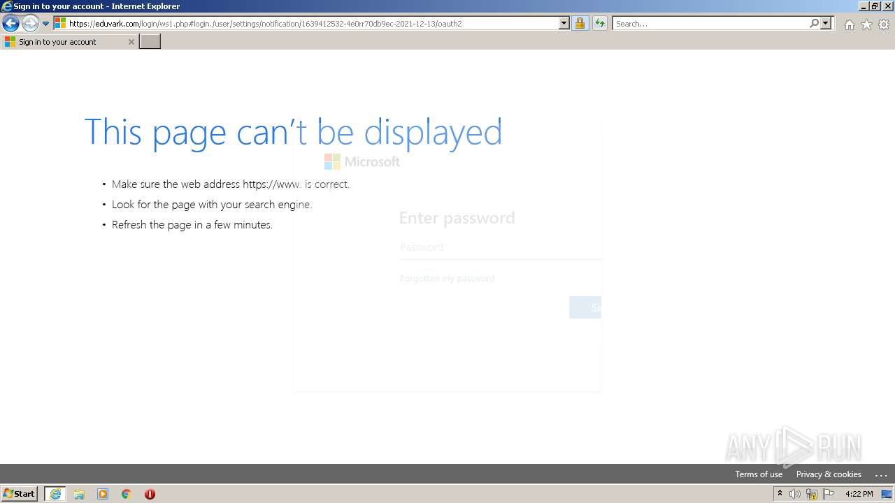The width and height of the screenshot is (895, 503).
Task: Close the 'Sign in to your account' tab
Action: coord(131,42)
